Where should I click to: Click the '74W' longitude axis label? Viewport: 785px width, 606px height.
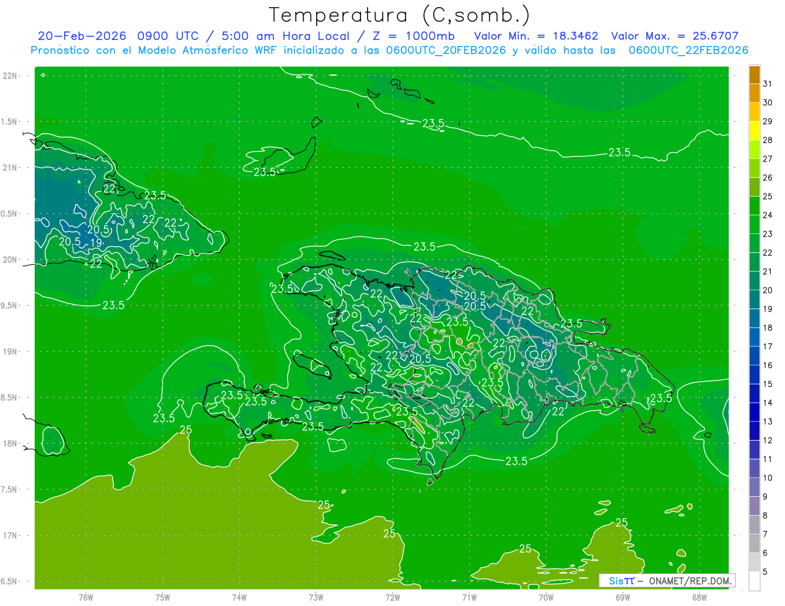239,598
